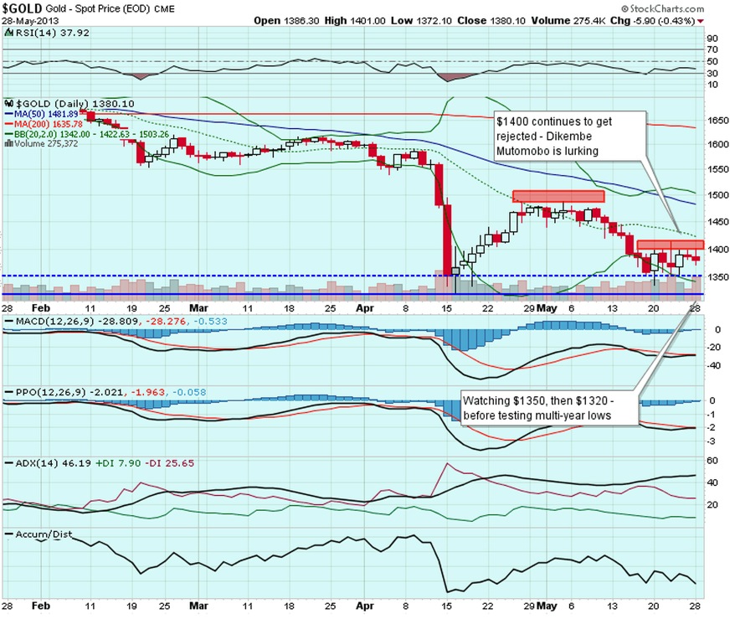Select the MA(50) blue legend entry
The height and width of the screenshot is (619, 735).
[x=39, y=114]
